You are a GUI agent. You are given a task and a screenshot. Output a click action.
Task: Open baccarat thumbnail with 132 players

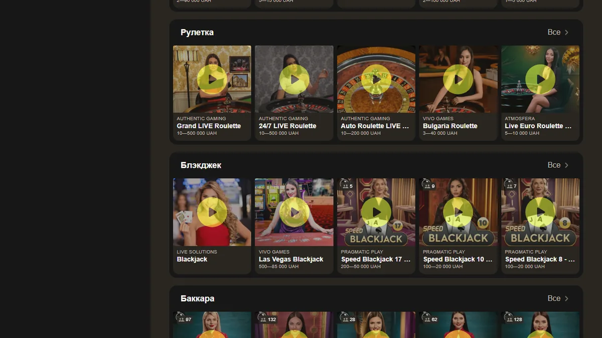pyautogui.click(x=294, y=325)
